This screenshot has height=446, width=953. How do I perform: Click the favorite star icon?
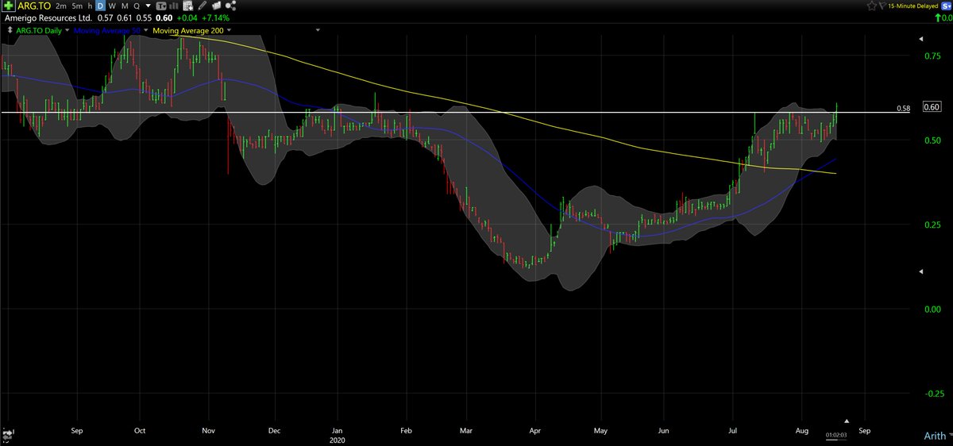pyautogui.click(x=871, y=6)
